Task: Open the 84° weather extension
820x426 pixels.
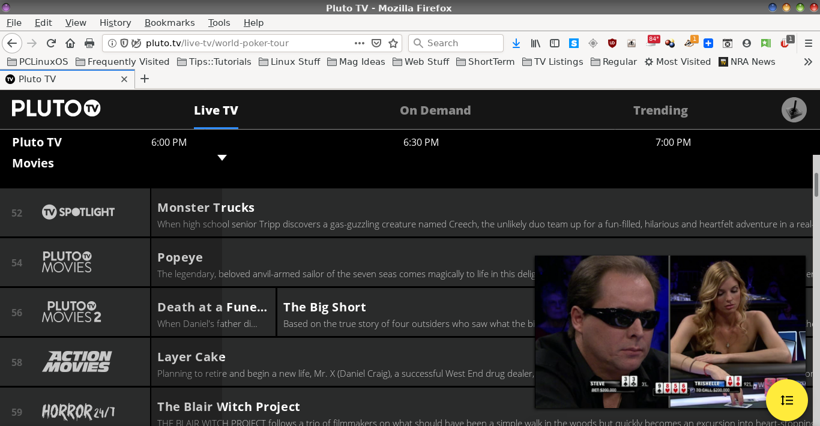Action: pyautogui.click(x=653, y=42)
